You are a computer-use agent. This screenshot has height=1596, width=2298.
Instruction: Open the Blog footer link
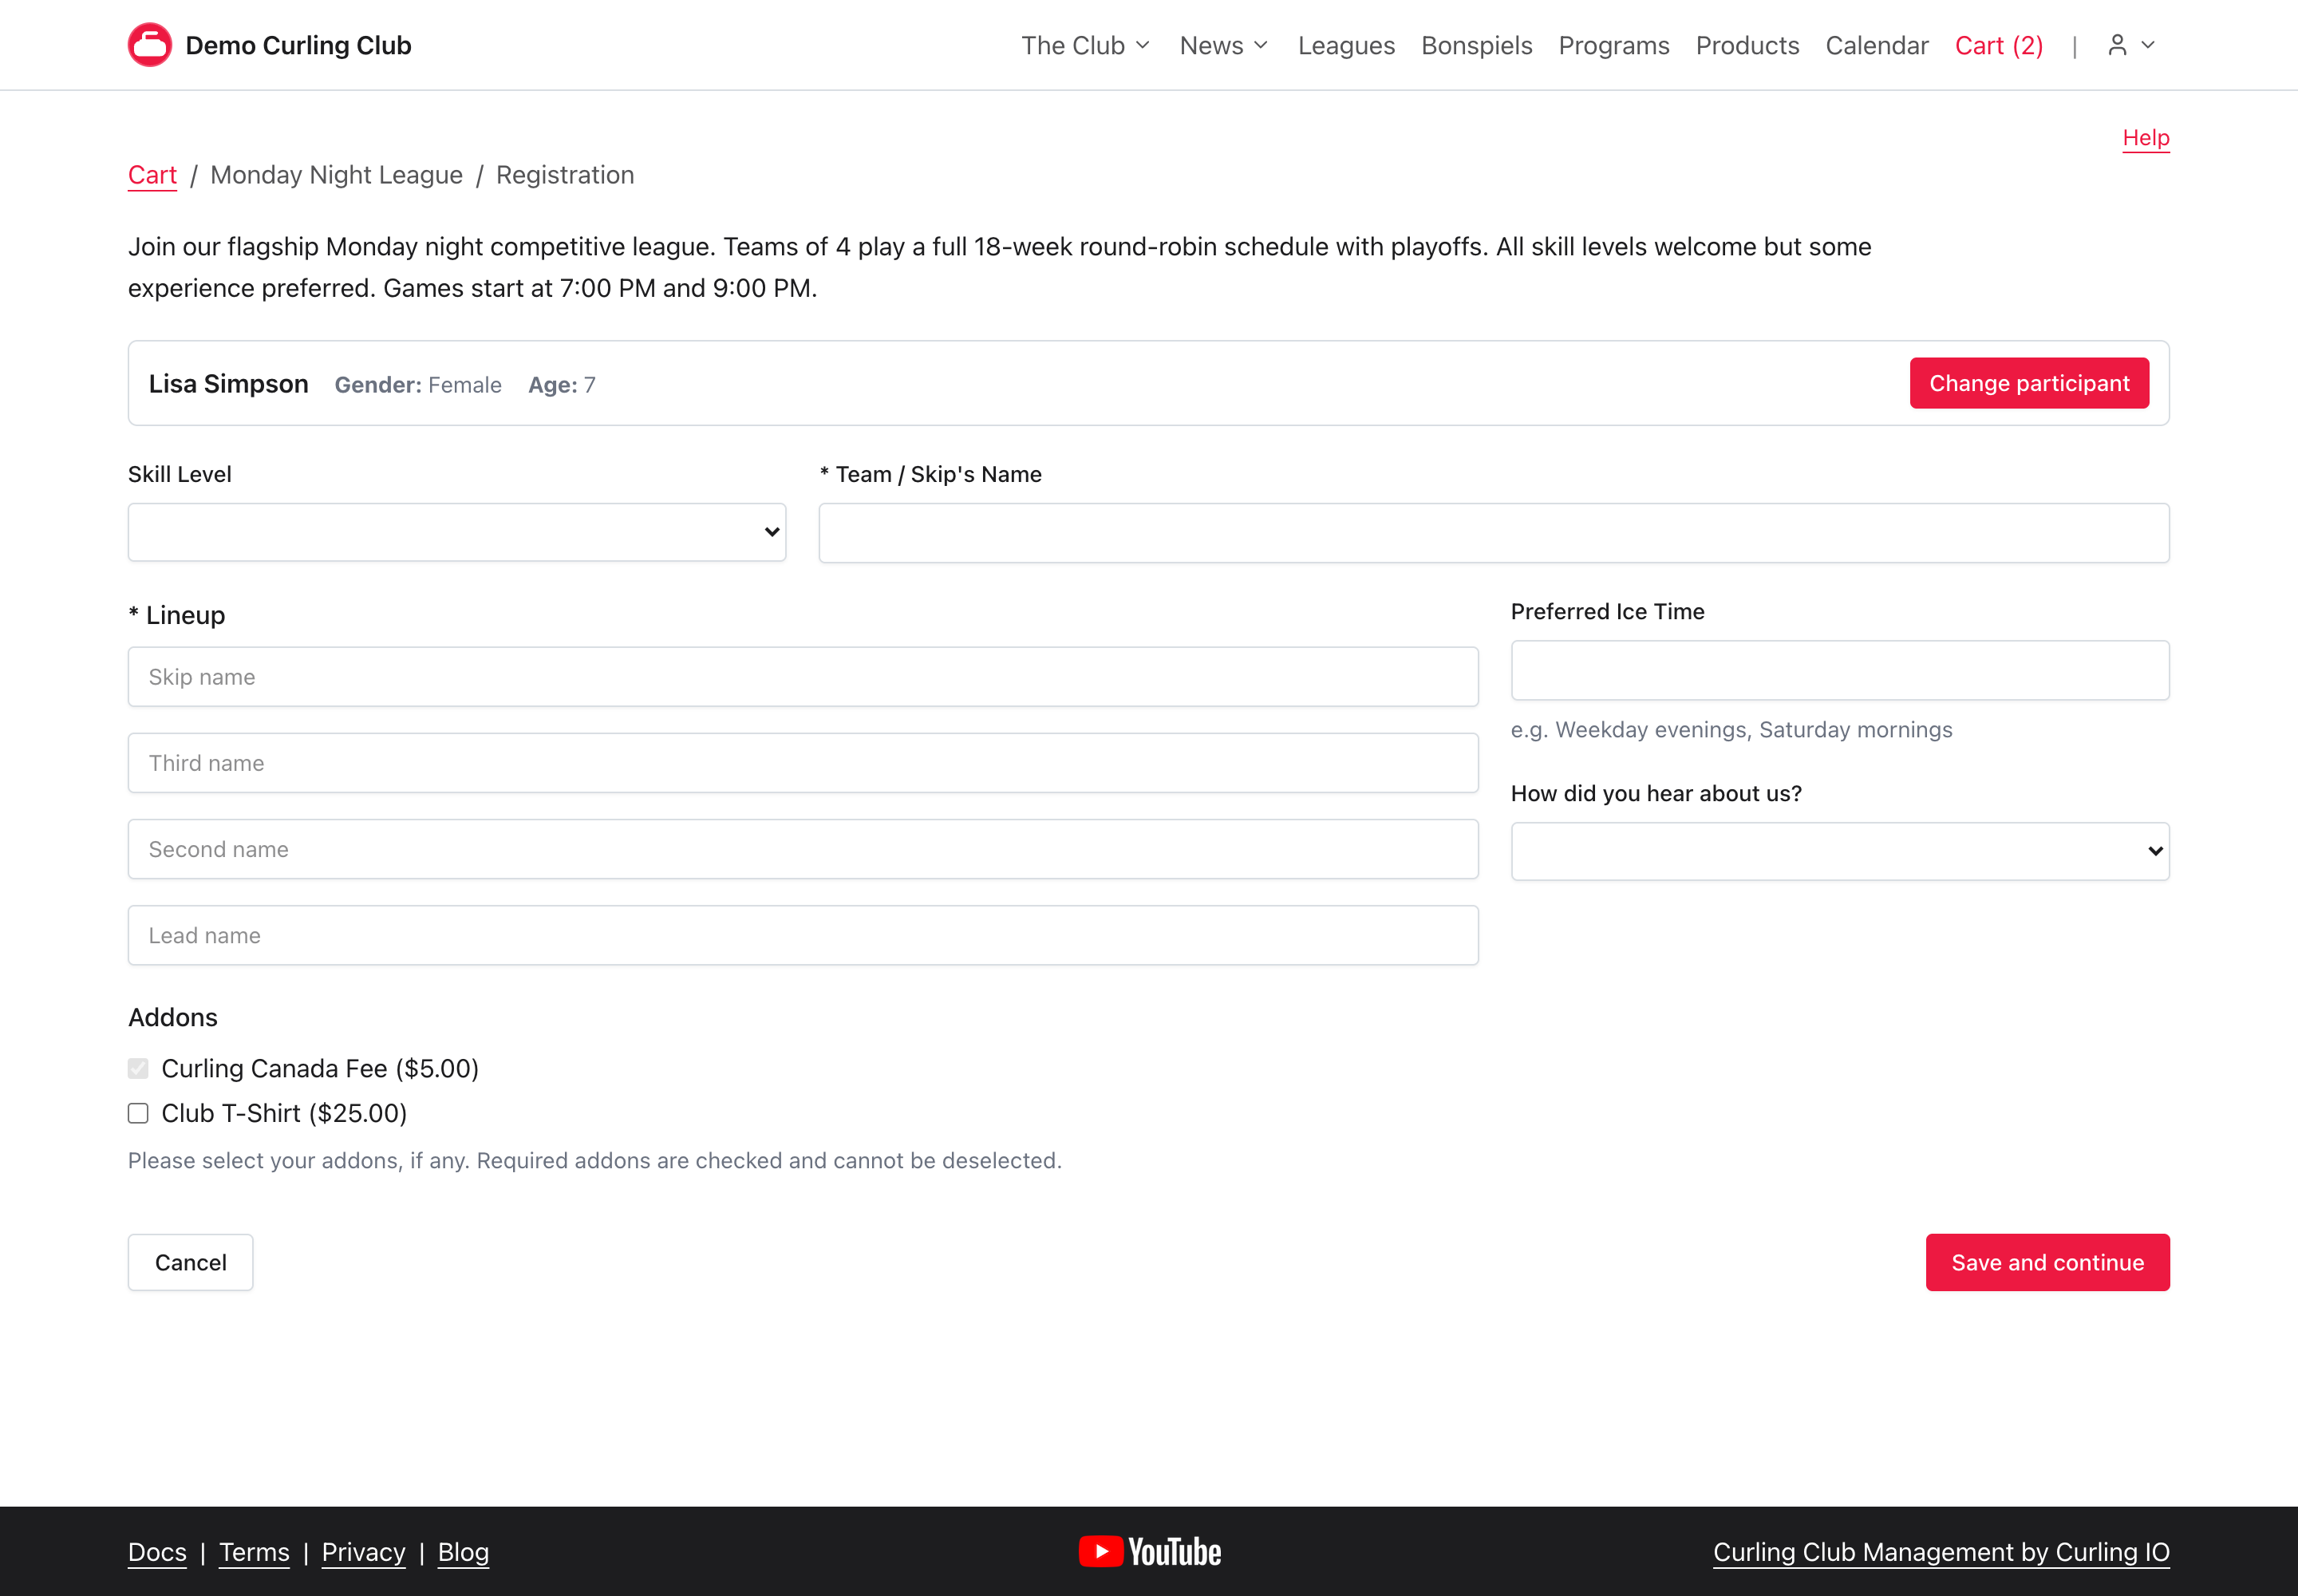[463, 1552]
